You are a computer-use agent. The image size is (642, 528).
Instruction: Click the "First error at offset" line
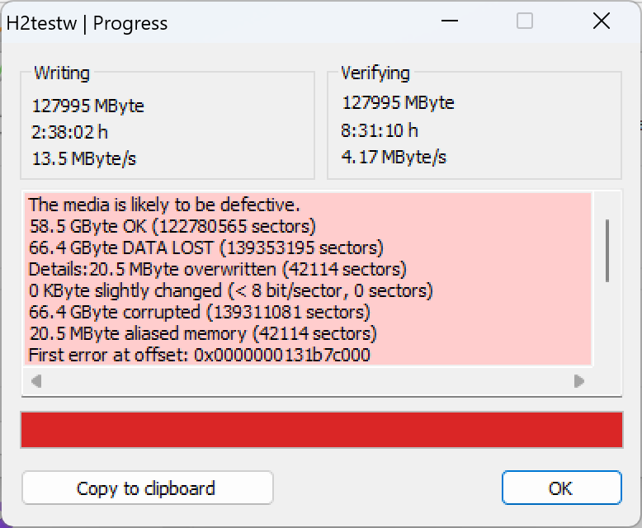tap(199, 355)
